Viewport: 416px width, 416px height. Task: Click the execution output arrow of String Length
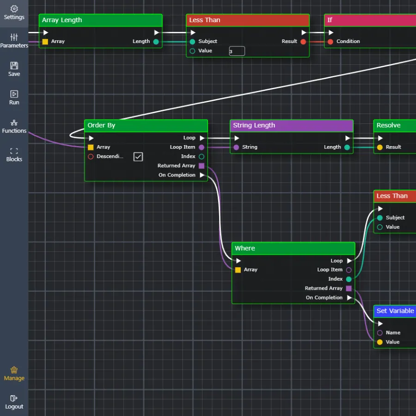pos(348,138)
